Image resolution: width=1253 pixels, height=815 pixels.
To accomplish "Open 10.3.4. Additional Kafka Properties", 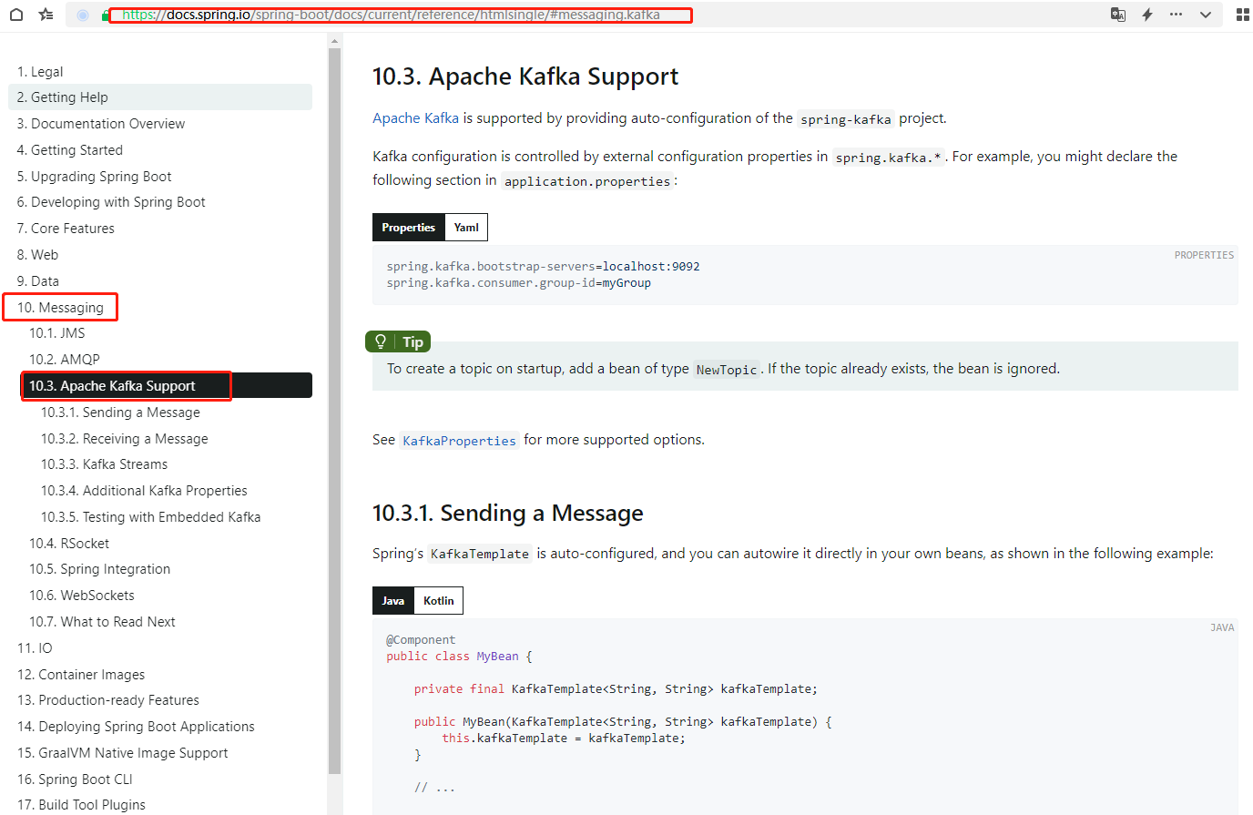I will tap(144, 491).
